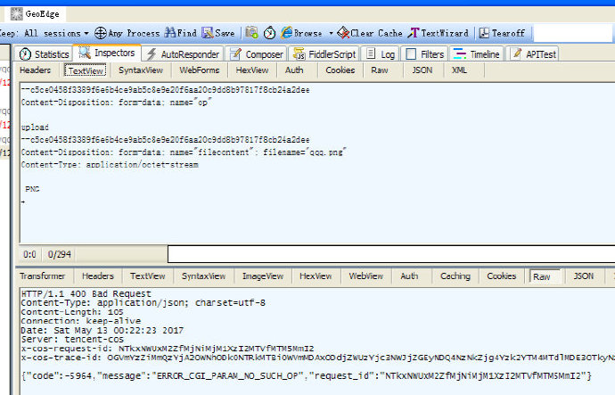The height and width of the screenshot is (395, 615).
Task: Click the Any Process target icon
Action: pyautogui.click(x=101, y=33)
